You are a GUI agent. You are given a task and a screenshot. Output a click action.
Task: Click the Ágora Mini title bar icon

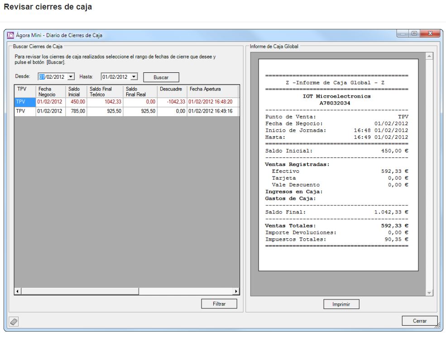point(10,35)
